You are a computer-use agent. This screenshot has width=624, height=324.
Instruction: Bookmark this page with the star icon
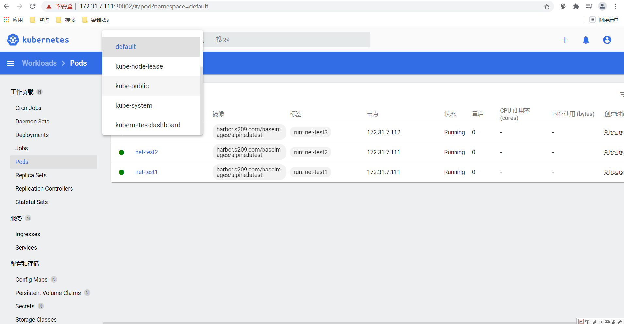547,7
